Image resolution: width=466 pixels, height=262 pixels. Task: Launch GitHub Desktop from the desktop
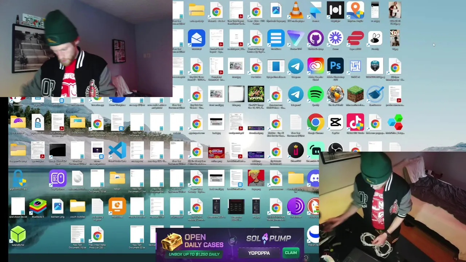pos(315,39)
